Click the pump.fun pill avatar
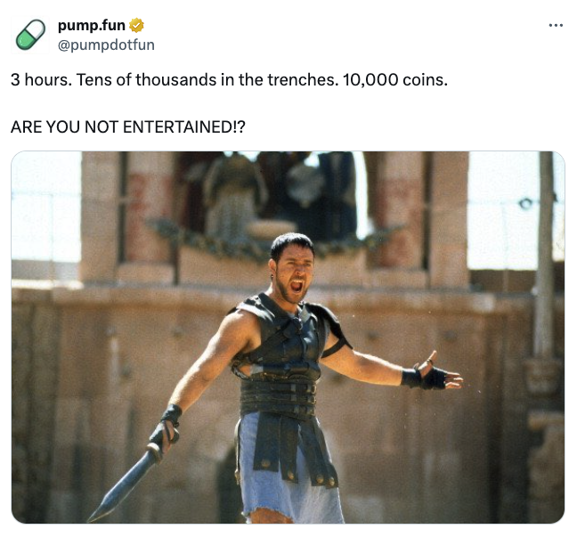Image resolution: width=577 pixels, height=537 pixels. point(30,34)
